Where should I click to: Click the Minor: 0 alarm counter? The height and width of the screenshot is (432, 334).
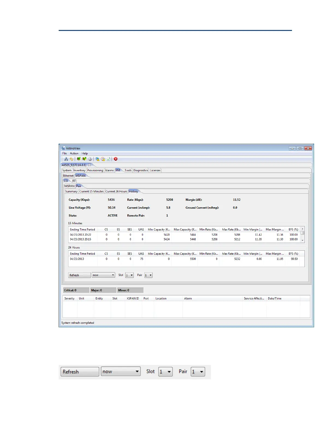(130, 290)
